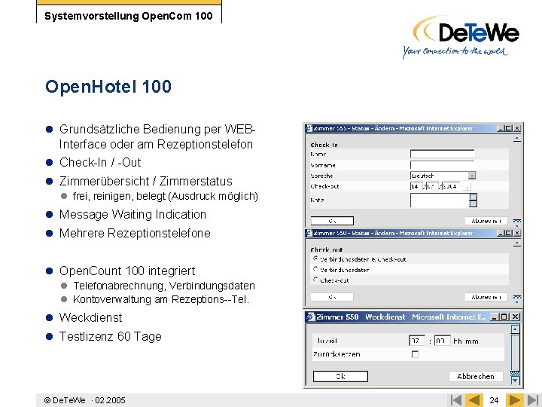Viewport: 542px width, 407px height.
Task: Maximize the Check-in window
Action: pyautogui.click(x=508, y=128)
